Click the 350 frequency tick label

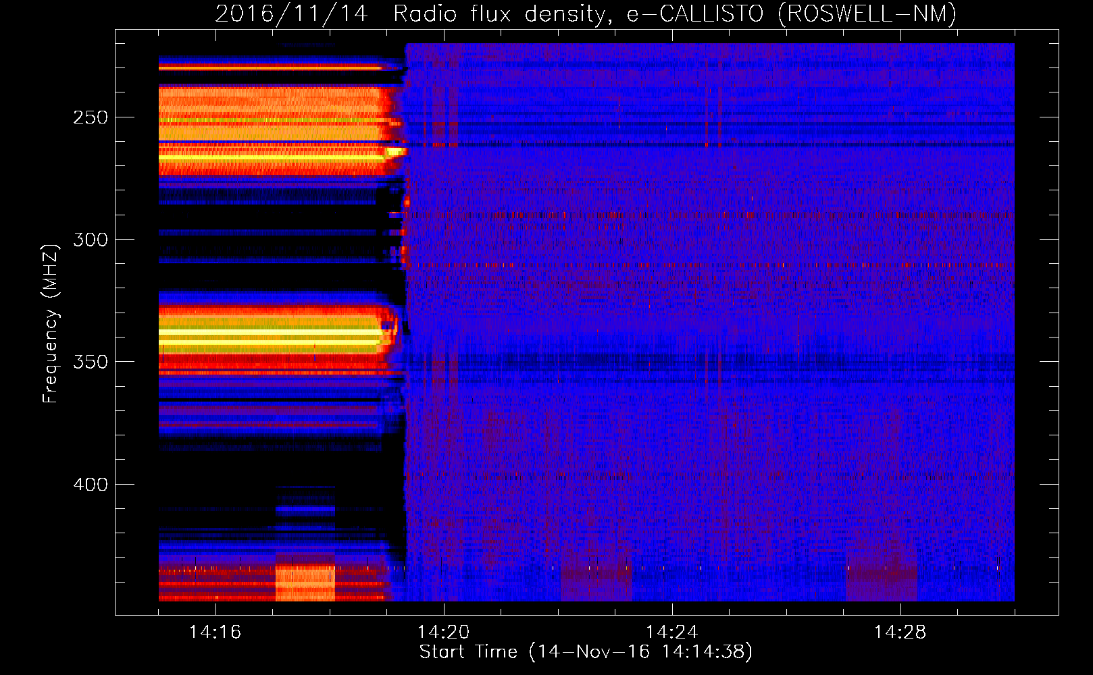[x=91, y=362]
